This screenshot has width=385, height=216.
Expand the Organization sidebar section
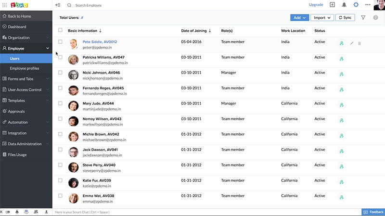[26, 38]
